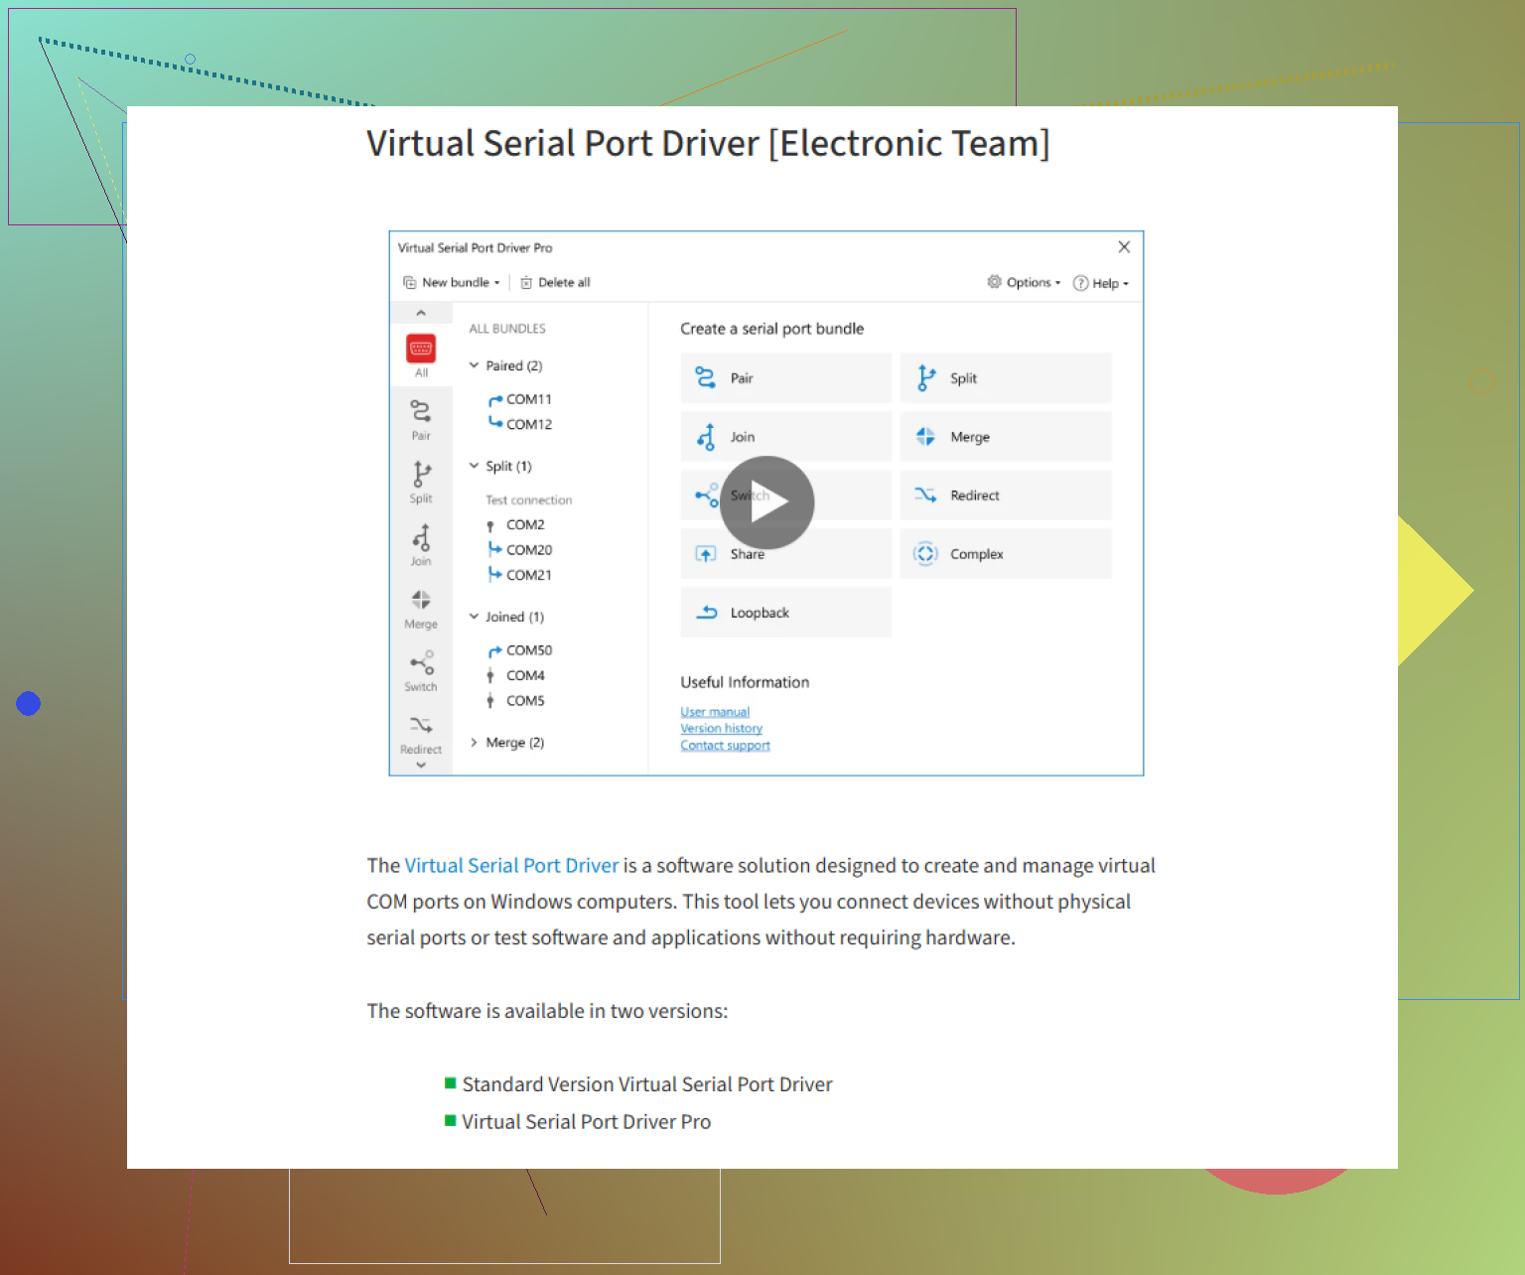Collapse the Paired (2) bundle group
1525x1275 pixels.
[x=475, y=365]
